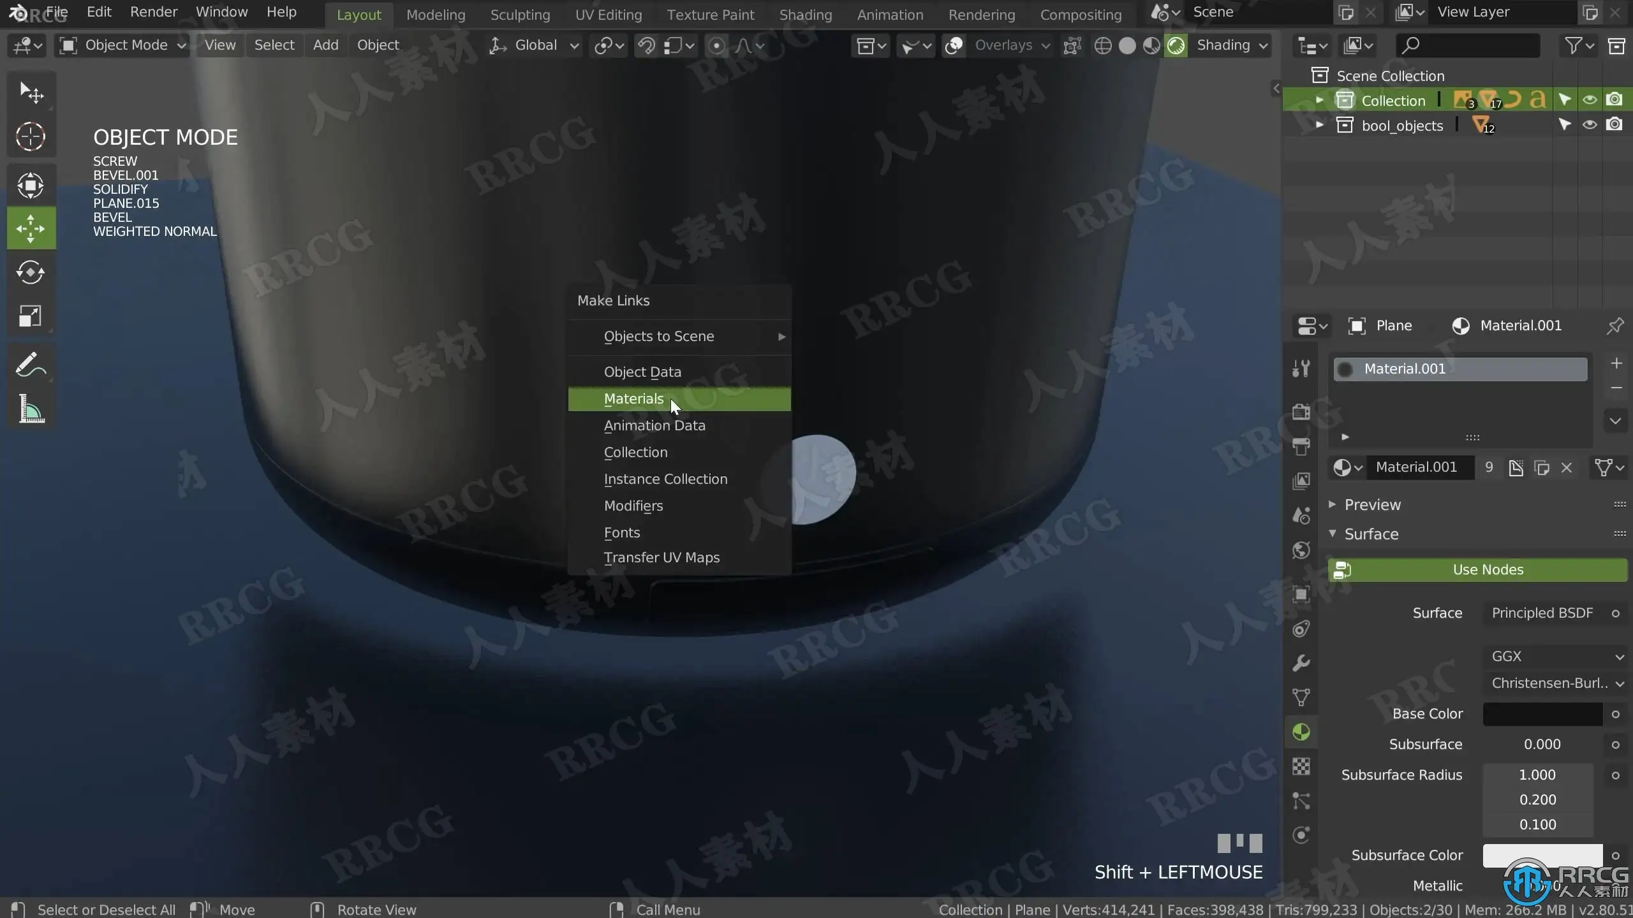Select the Cursor tool in toolbar

tap(30, 136)
